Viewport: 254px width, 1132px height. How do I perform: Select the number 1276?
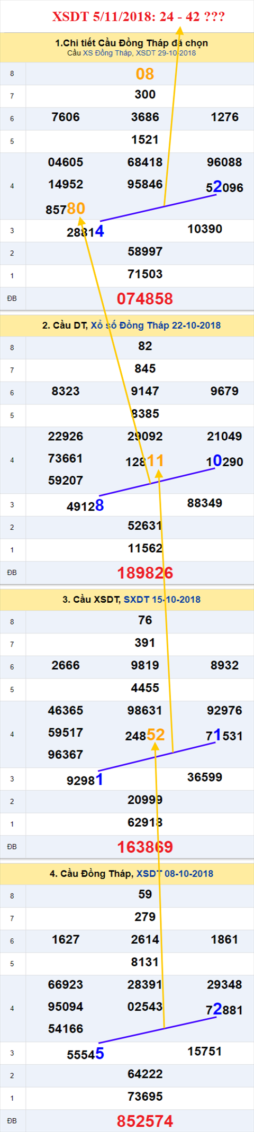coord(224,117)
